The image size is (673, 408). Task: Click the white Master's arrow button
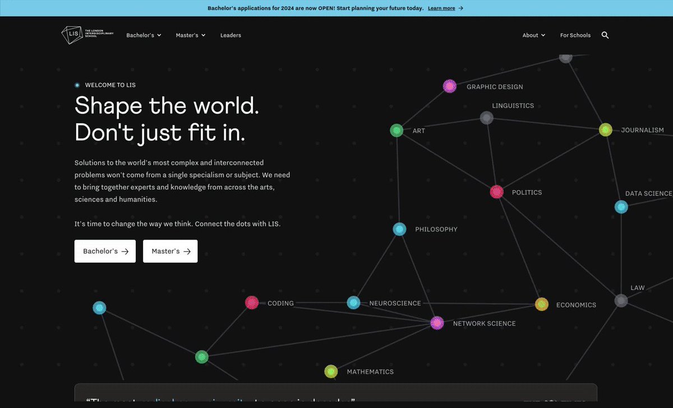tap(170, 251)
